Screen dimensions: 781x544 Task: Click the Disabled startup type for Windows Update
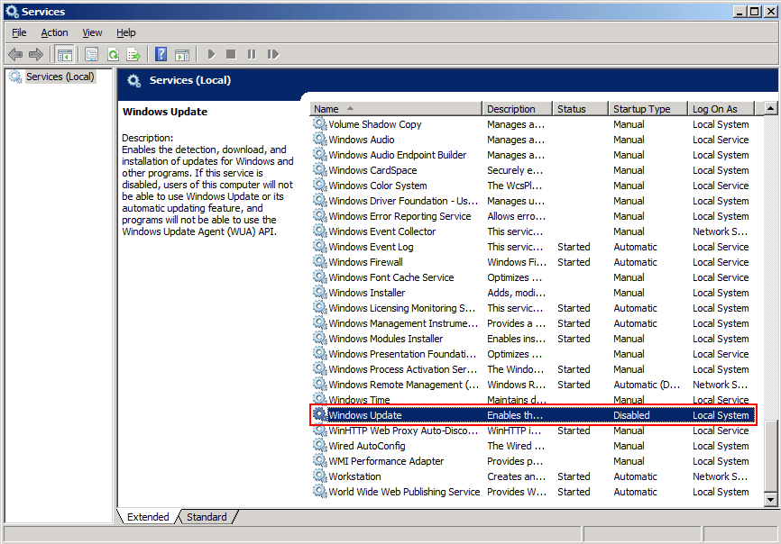point(631,415)
